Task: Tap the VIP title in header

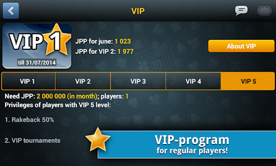Action: [x=138, y=11]
